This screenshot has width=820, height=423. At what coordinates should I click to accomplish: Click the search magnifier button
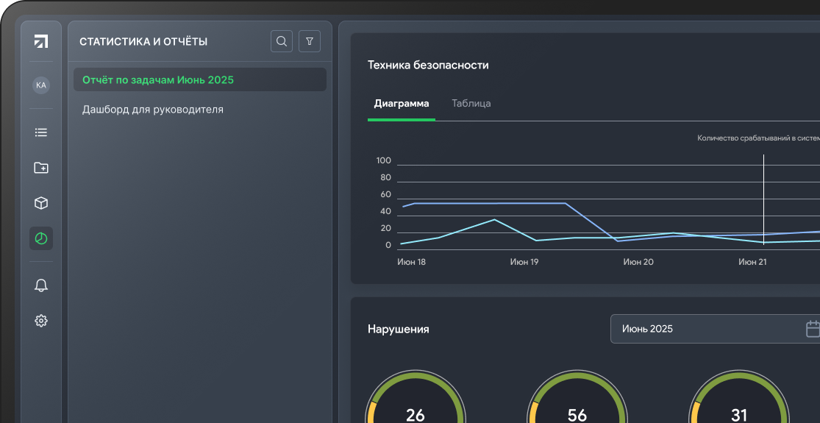tap(282, 41)
